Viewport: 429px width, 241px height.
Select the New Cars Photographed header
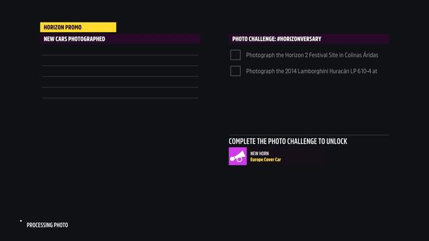pyautogui.click(x=120, y=39)
